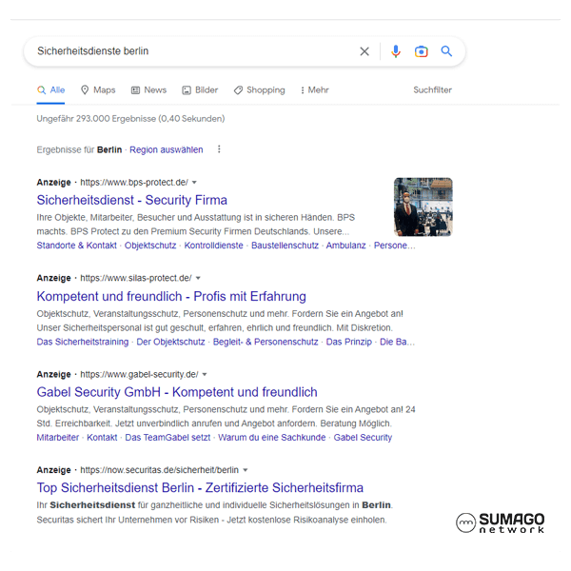571x571 pixels.
Task: Open 'Das TeamGabel setzt' sitelink
Action: [167, 438]
